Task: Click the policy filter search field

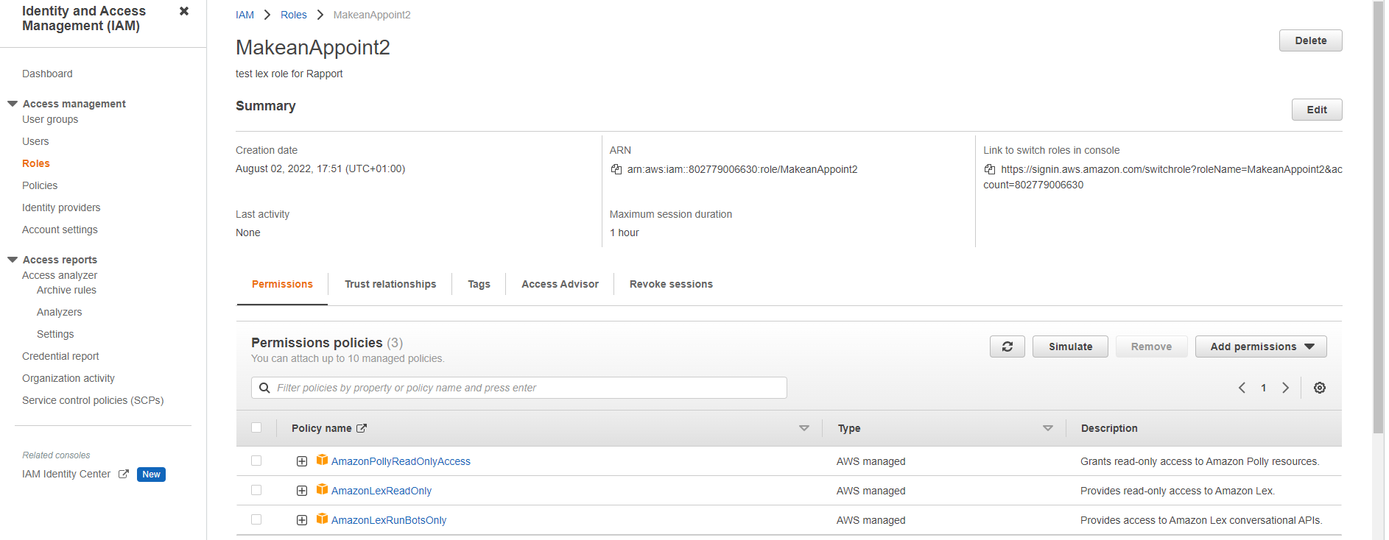Action: [527, 388]
